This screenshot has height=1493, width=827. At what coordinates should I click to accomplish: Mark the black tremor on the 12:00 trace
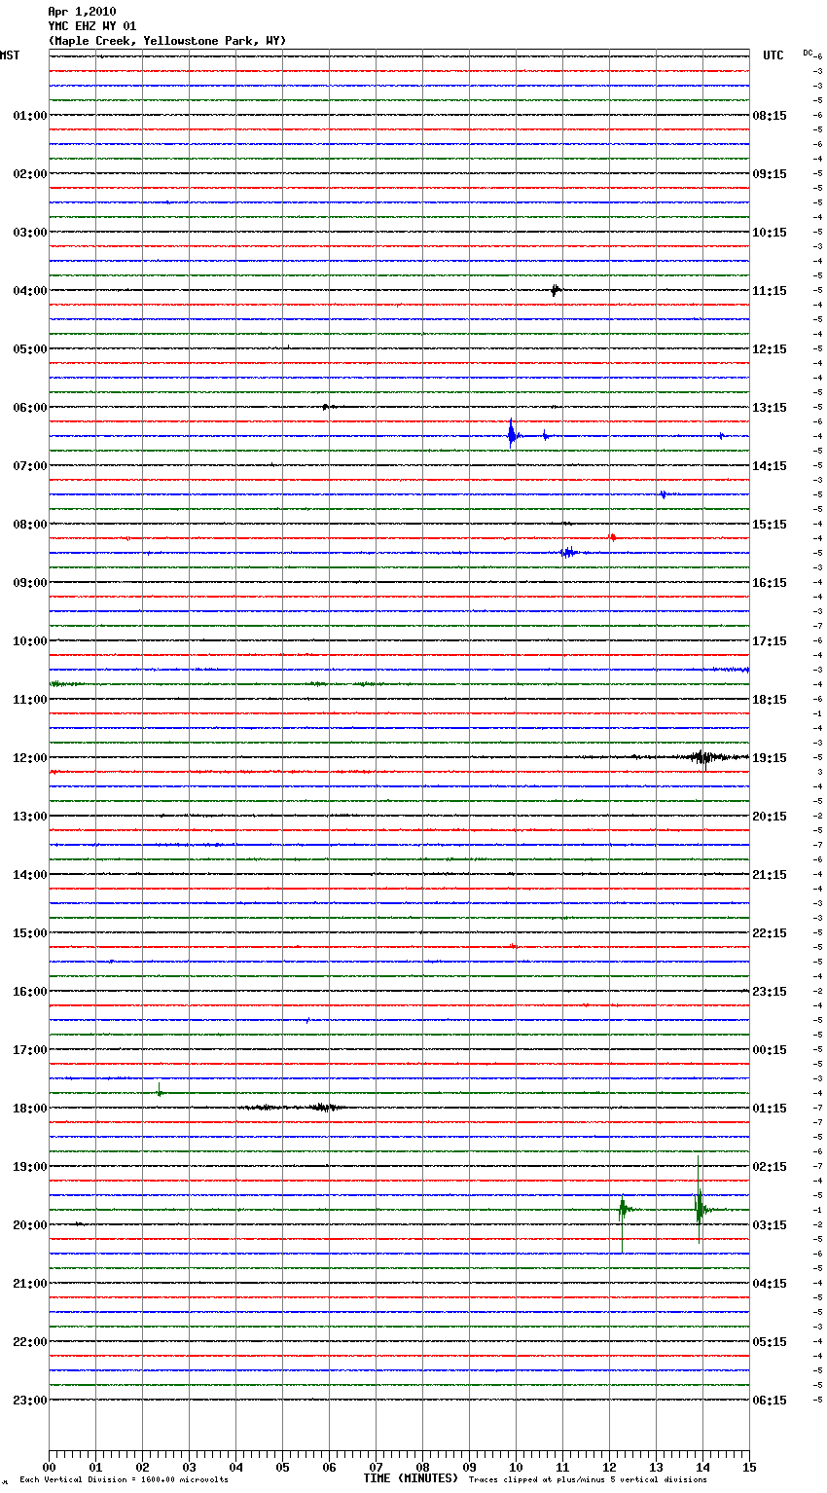[x=702, y=757]
